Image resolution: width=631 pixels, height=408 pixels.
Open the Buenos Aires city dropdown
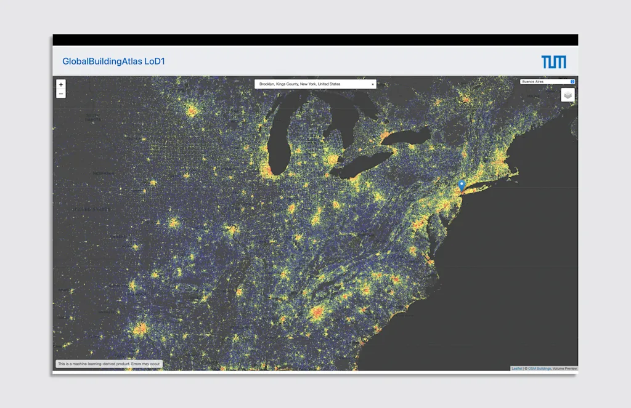click(547, 81)
